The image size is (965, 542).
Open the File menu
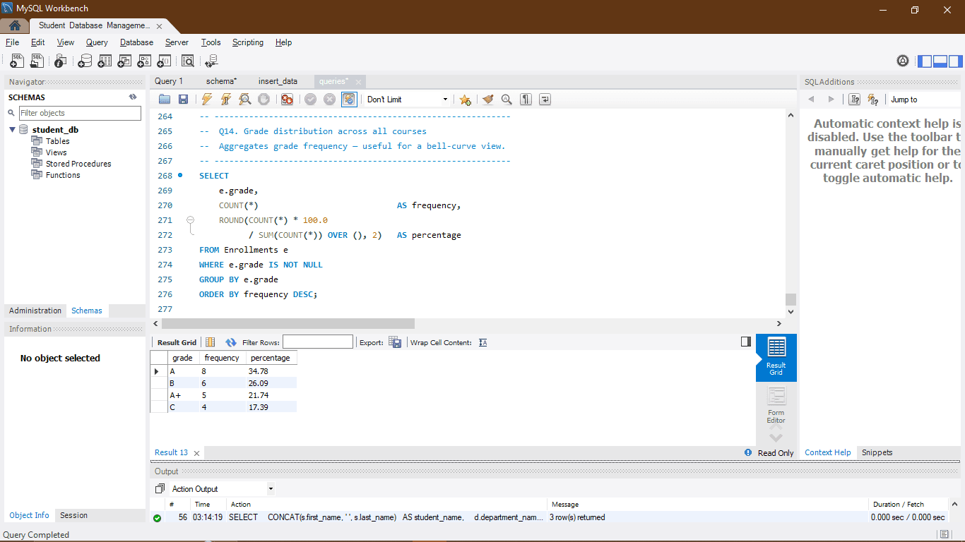click(12, 42)
